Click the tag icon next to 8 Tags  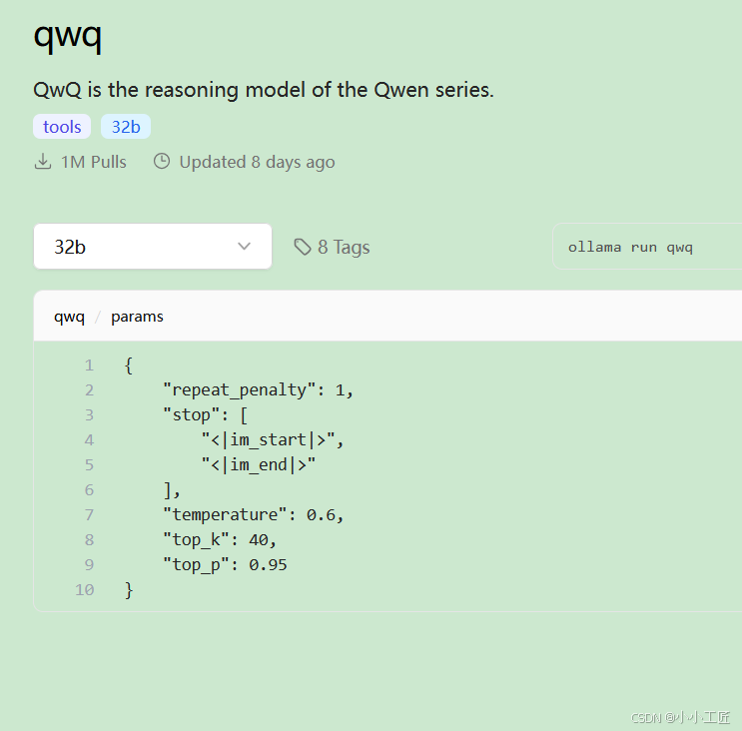click(303, 247)
